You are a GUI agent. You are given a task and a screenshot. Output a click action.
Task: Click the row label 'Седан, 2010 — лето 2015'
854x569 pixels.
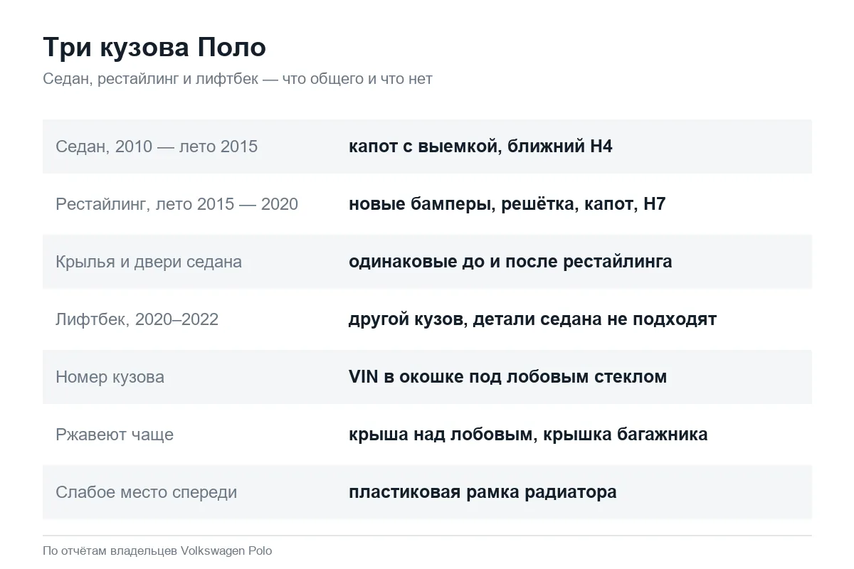(157, 147)
